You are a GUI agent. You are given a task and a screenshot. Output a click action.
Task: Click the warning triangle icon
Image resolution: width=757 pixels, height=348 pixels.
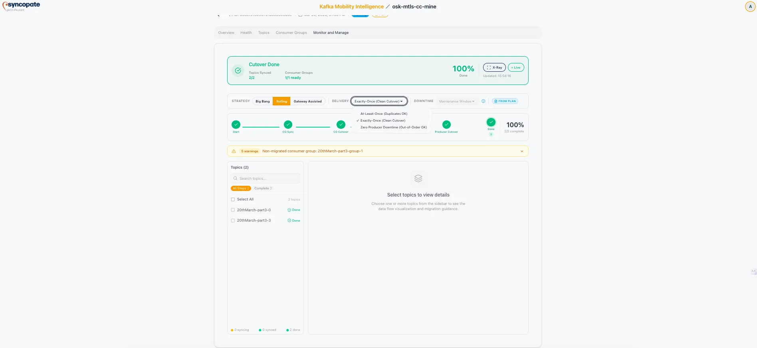pyautogui.click(x=234, y=151)
